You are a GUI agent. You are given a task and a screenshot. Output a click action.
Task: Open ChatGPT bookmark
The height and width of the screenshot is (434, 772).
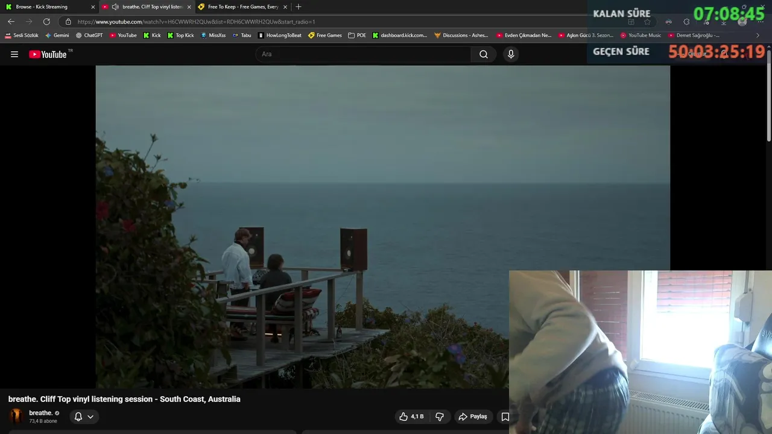coord(89,36)
